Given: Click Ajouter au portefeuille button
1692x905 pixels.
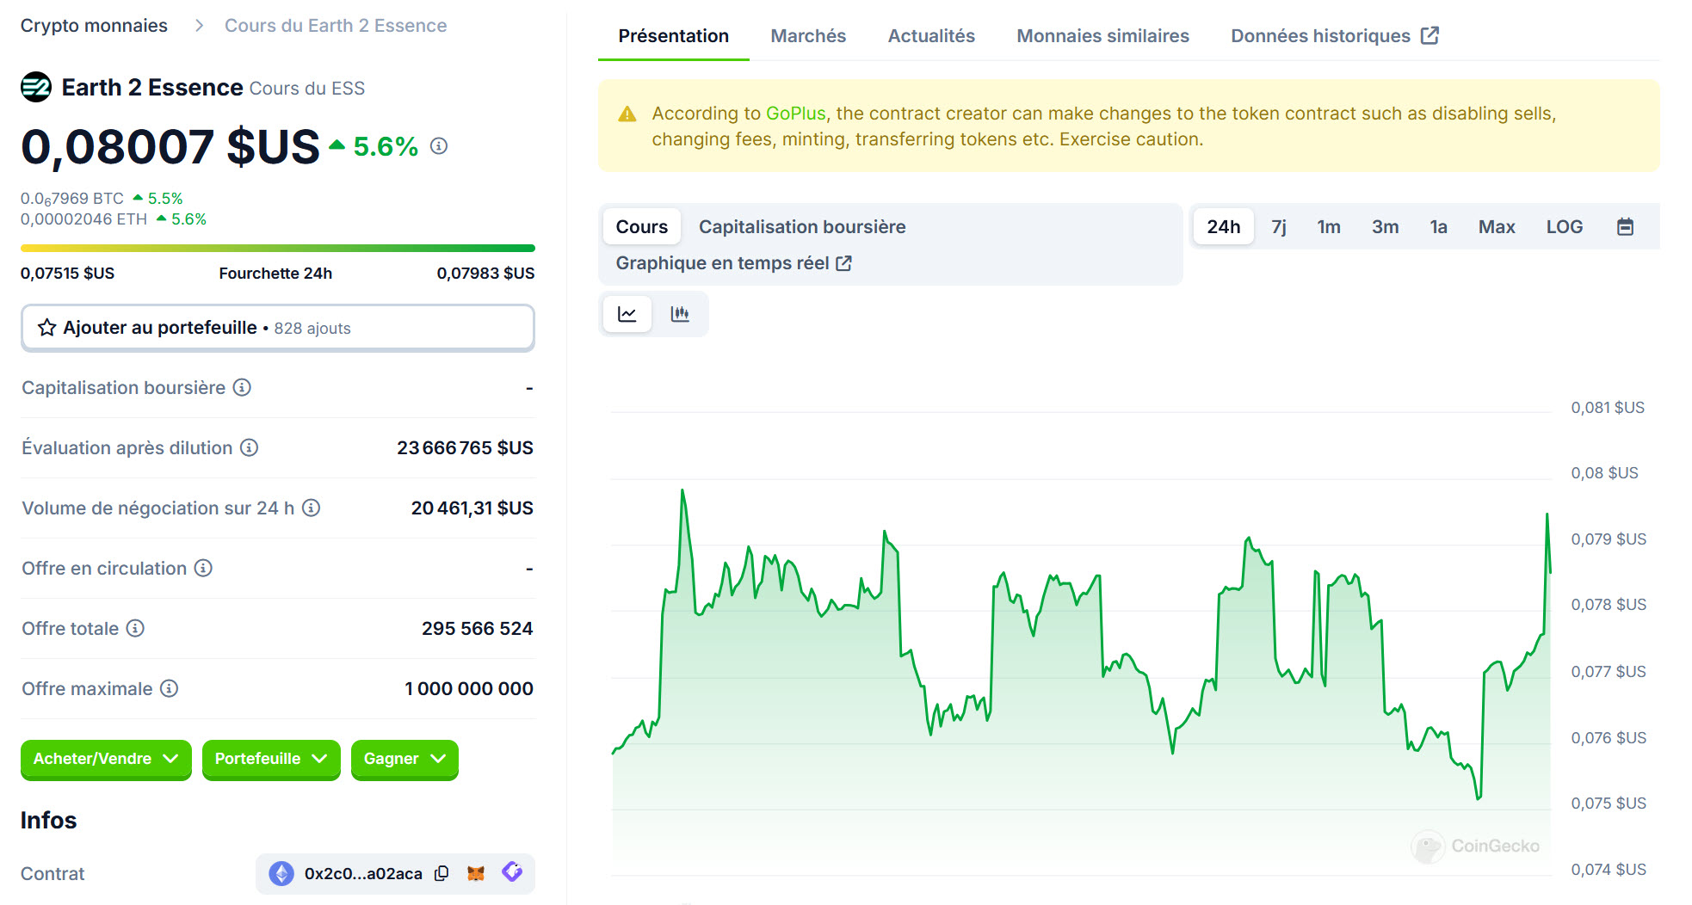Looking at the screenshot, I should (277, 328).
